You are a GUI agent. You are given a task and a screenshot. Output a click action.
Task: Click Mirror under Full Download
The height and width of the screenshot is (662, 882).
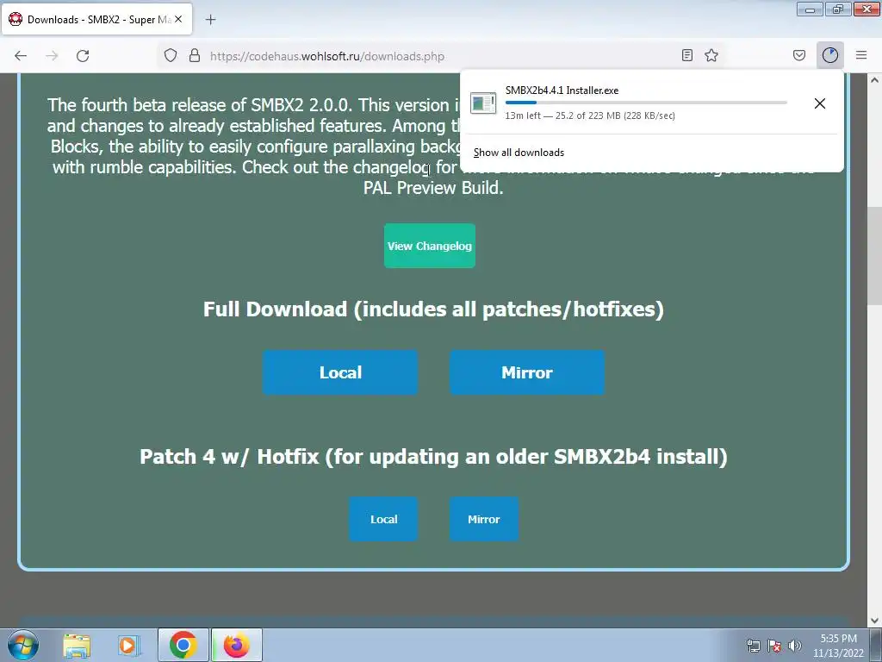[x=527, y=372]
